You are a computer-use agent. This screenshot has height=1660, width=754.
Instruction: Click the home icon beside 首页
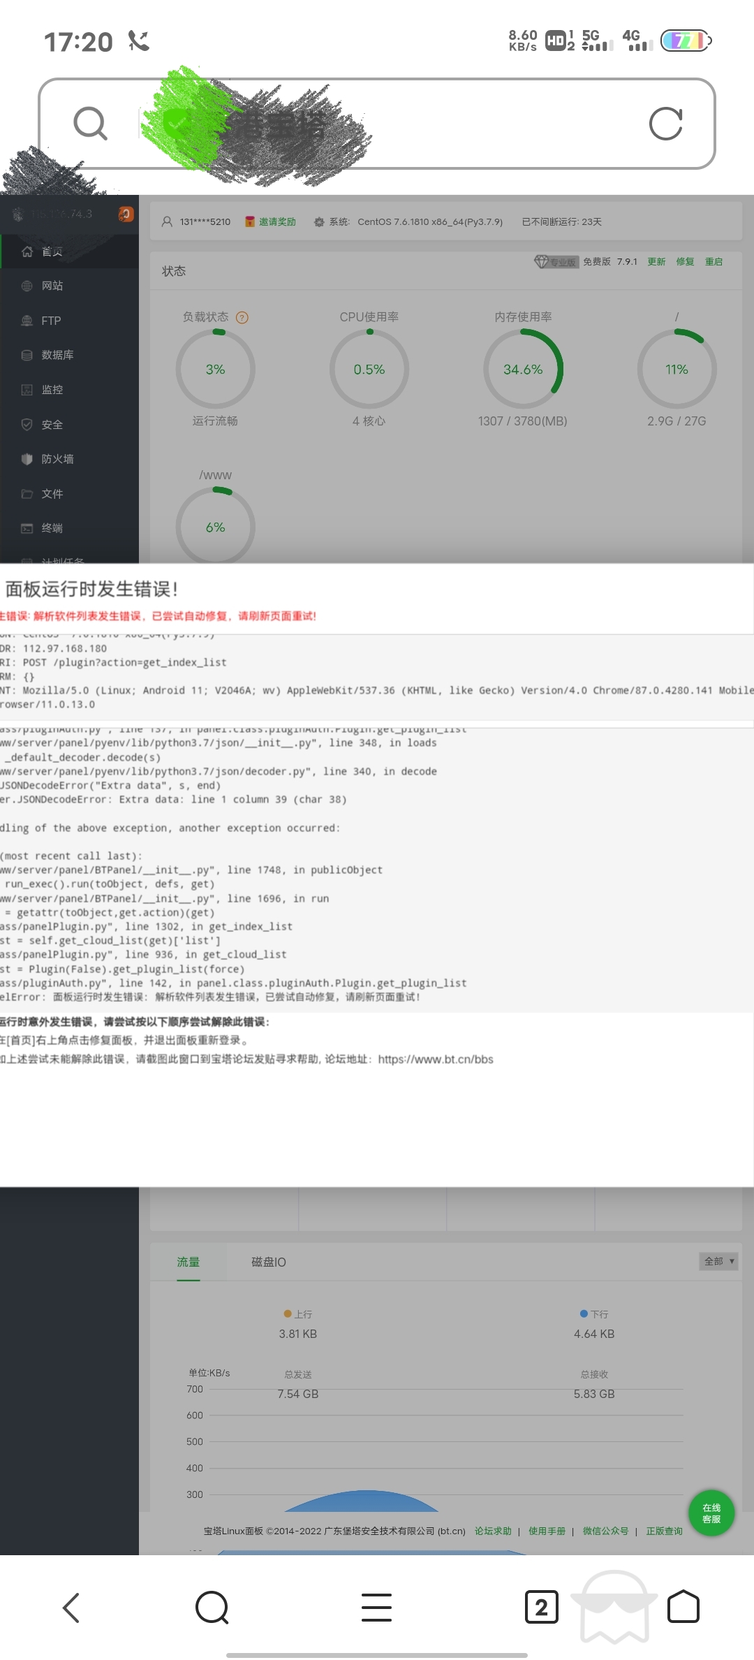(27, 252)
